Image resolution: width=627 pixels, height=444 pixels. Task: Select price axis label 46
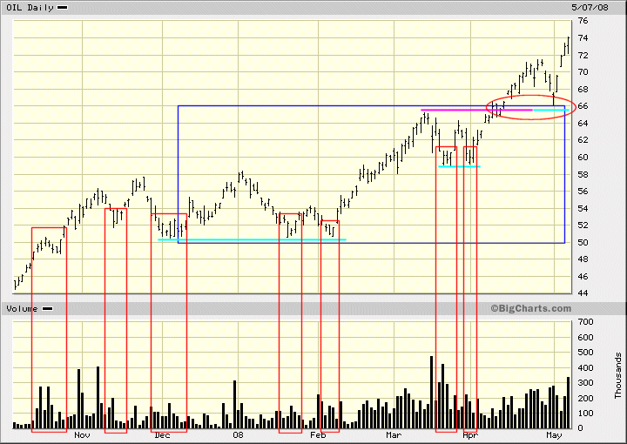[583, 276]
